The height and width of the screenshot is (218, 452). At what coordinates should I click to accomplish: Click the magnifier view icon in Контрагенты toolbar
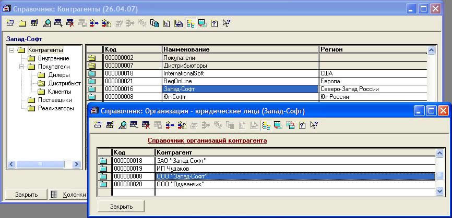tap(46, 23)
